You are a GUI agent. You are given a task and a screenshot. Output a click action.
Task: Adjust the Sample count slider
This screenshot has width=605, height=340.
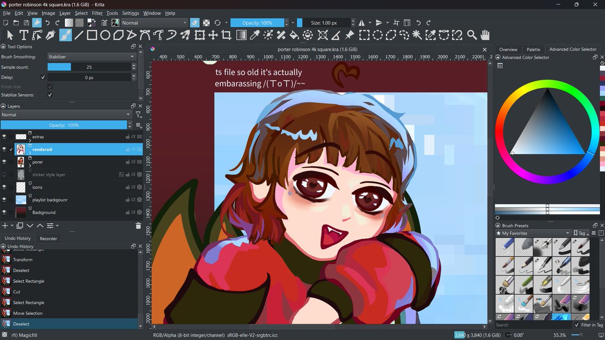pyautogui.click(x=89, y=67)
